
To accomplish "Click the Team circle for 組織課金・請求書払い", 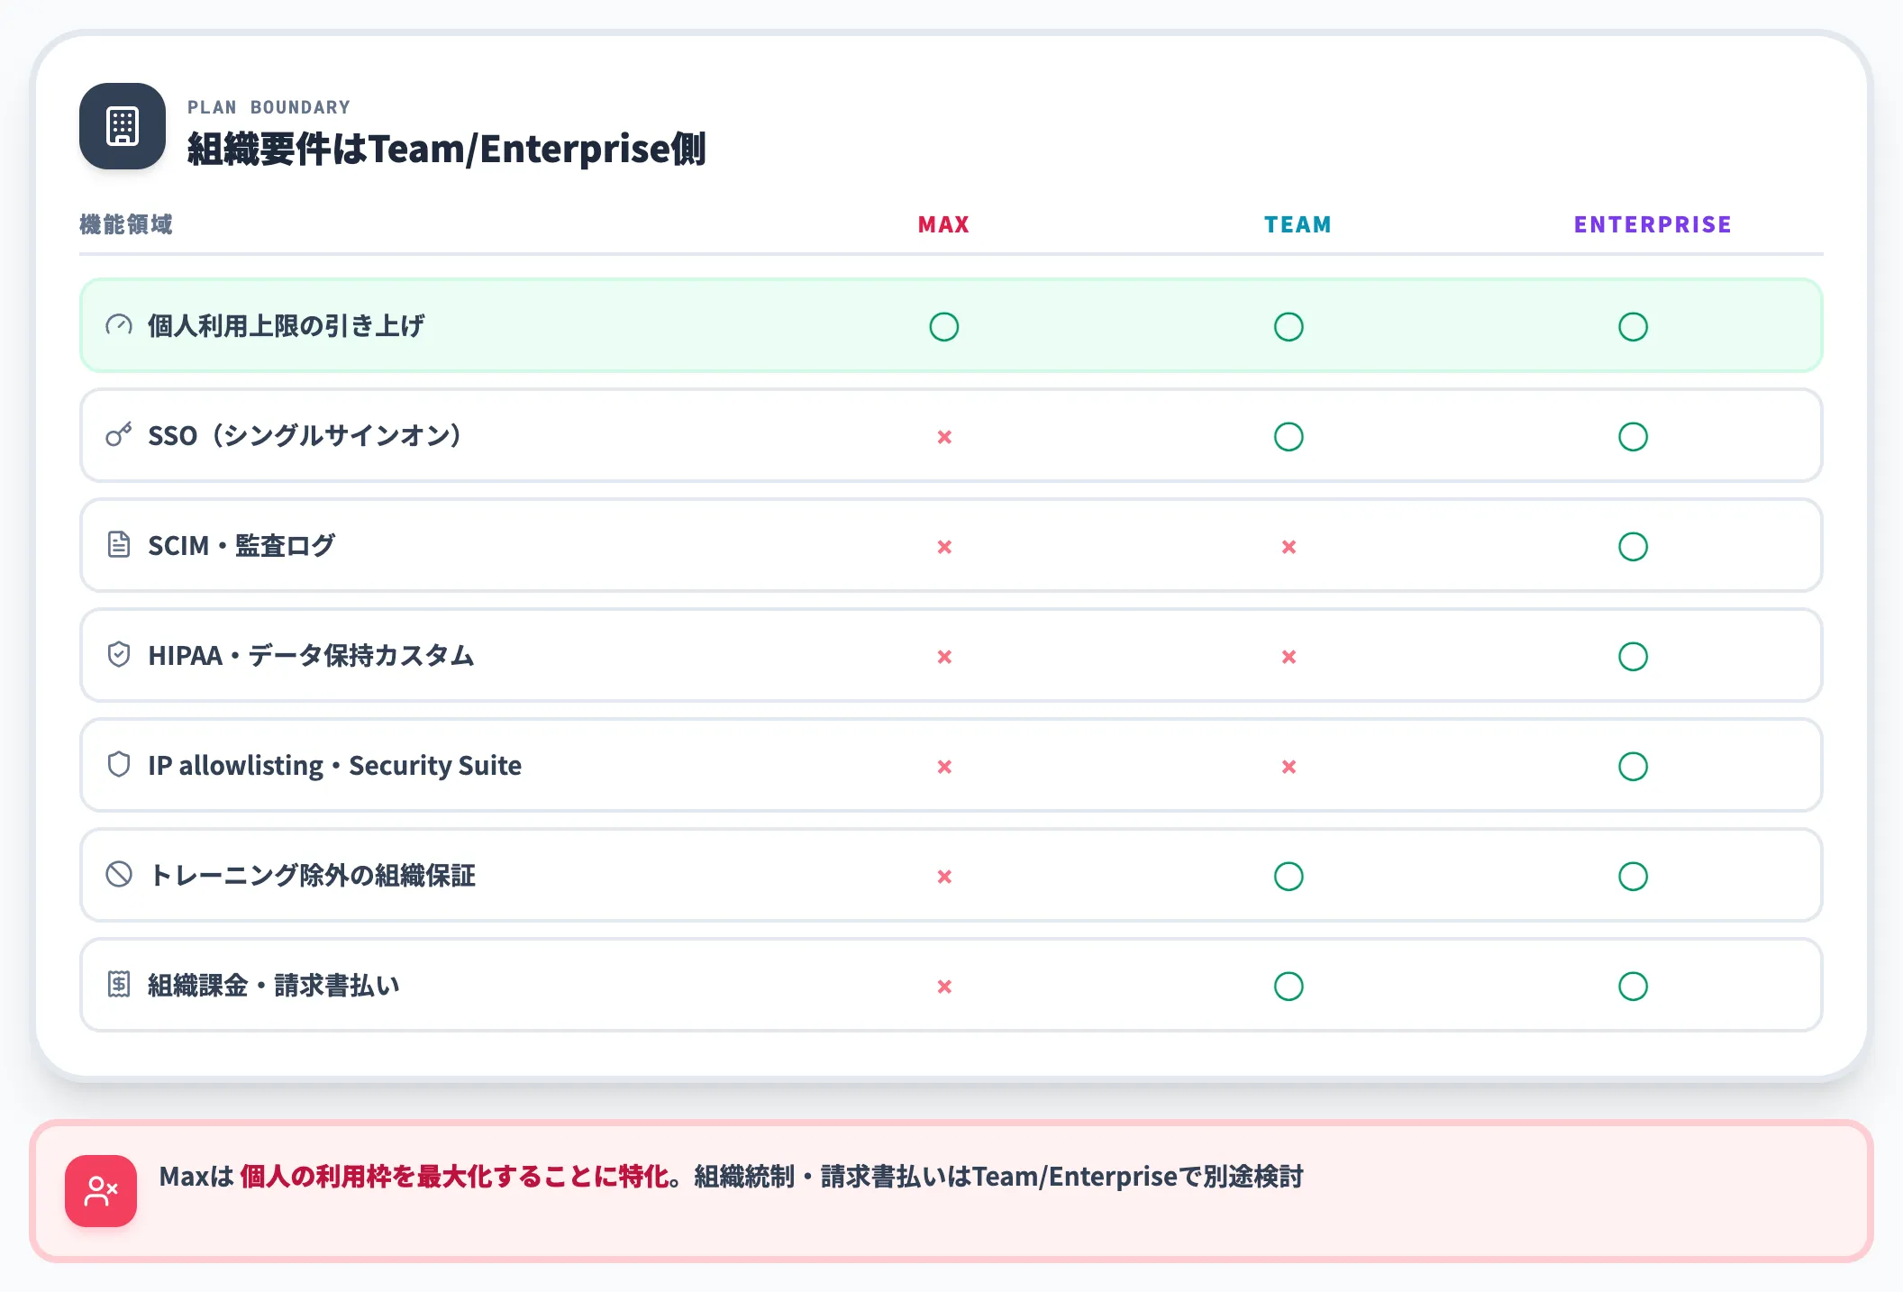I will click(1288, 987).
